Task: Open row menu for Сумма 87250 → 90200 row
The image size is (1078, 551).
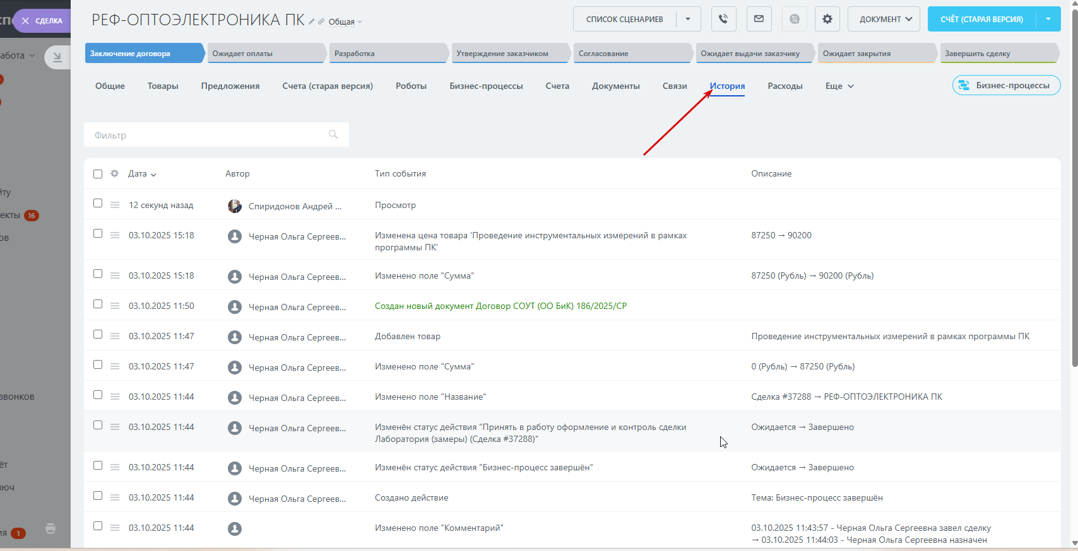Action: pyautogui.click(x=115, y=275)
